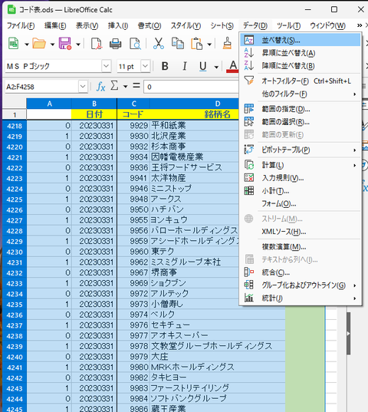Viewport: 368px width, 412px height.
Task: Expand the Name Box dropdown
Action: (83, 87)
